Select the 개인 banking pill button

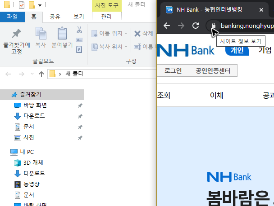237,50
